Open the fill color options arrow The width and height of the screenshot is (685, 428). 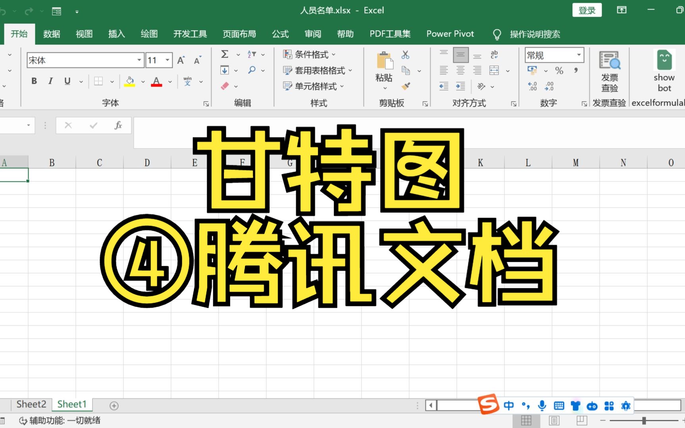click(143, 82)
